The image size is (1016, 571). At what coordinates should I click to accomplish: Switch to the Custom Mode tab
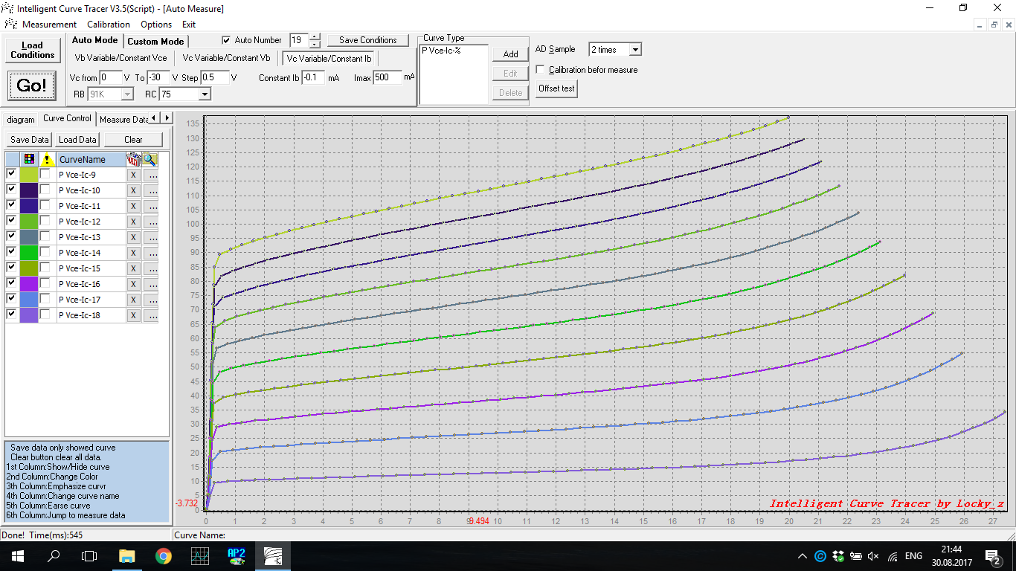click(x=155, y=41)
